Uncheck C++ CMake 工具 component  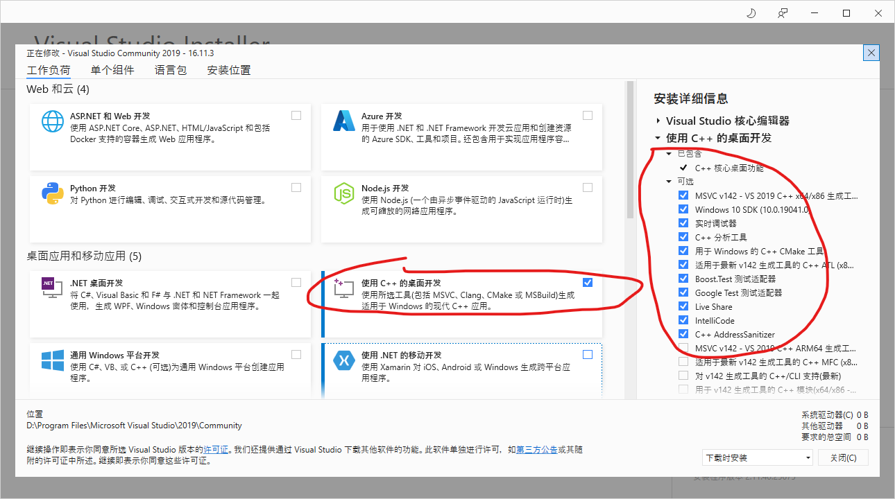[x=683, y=251]
